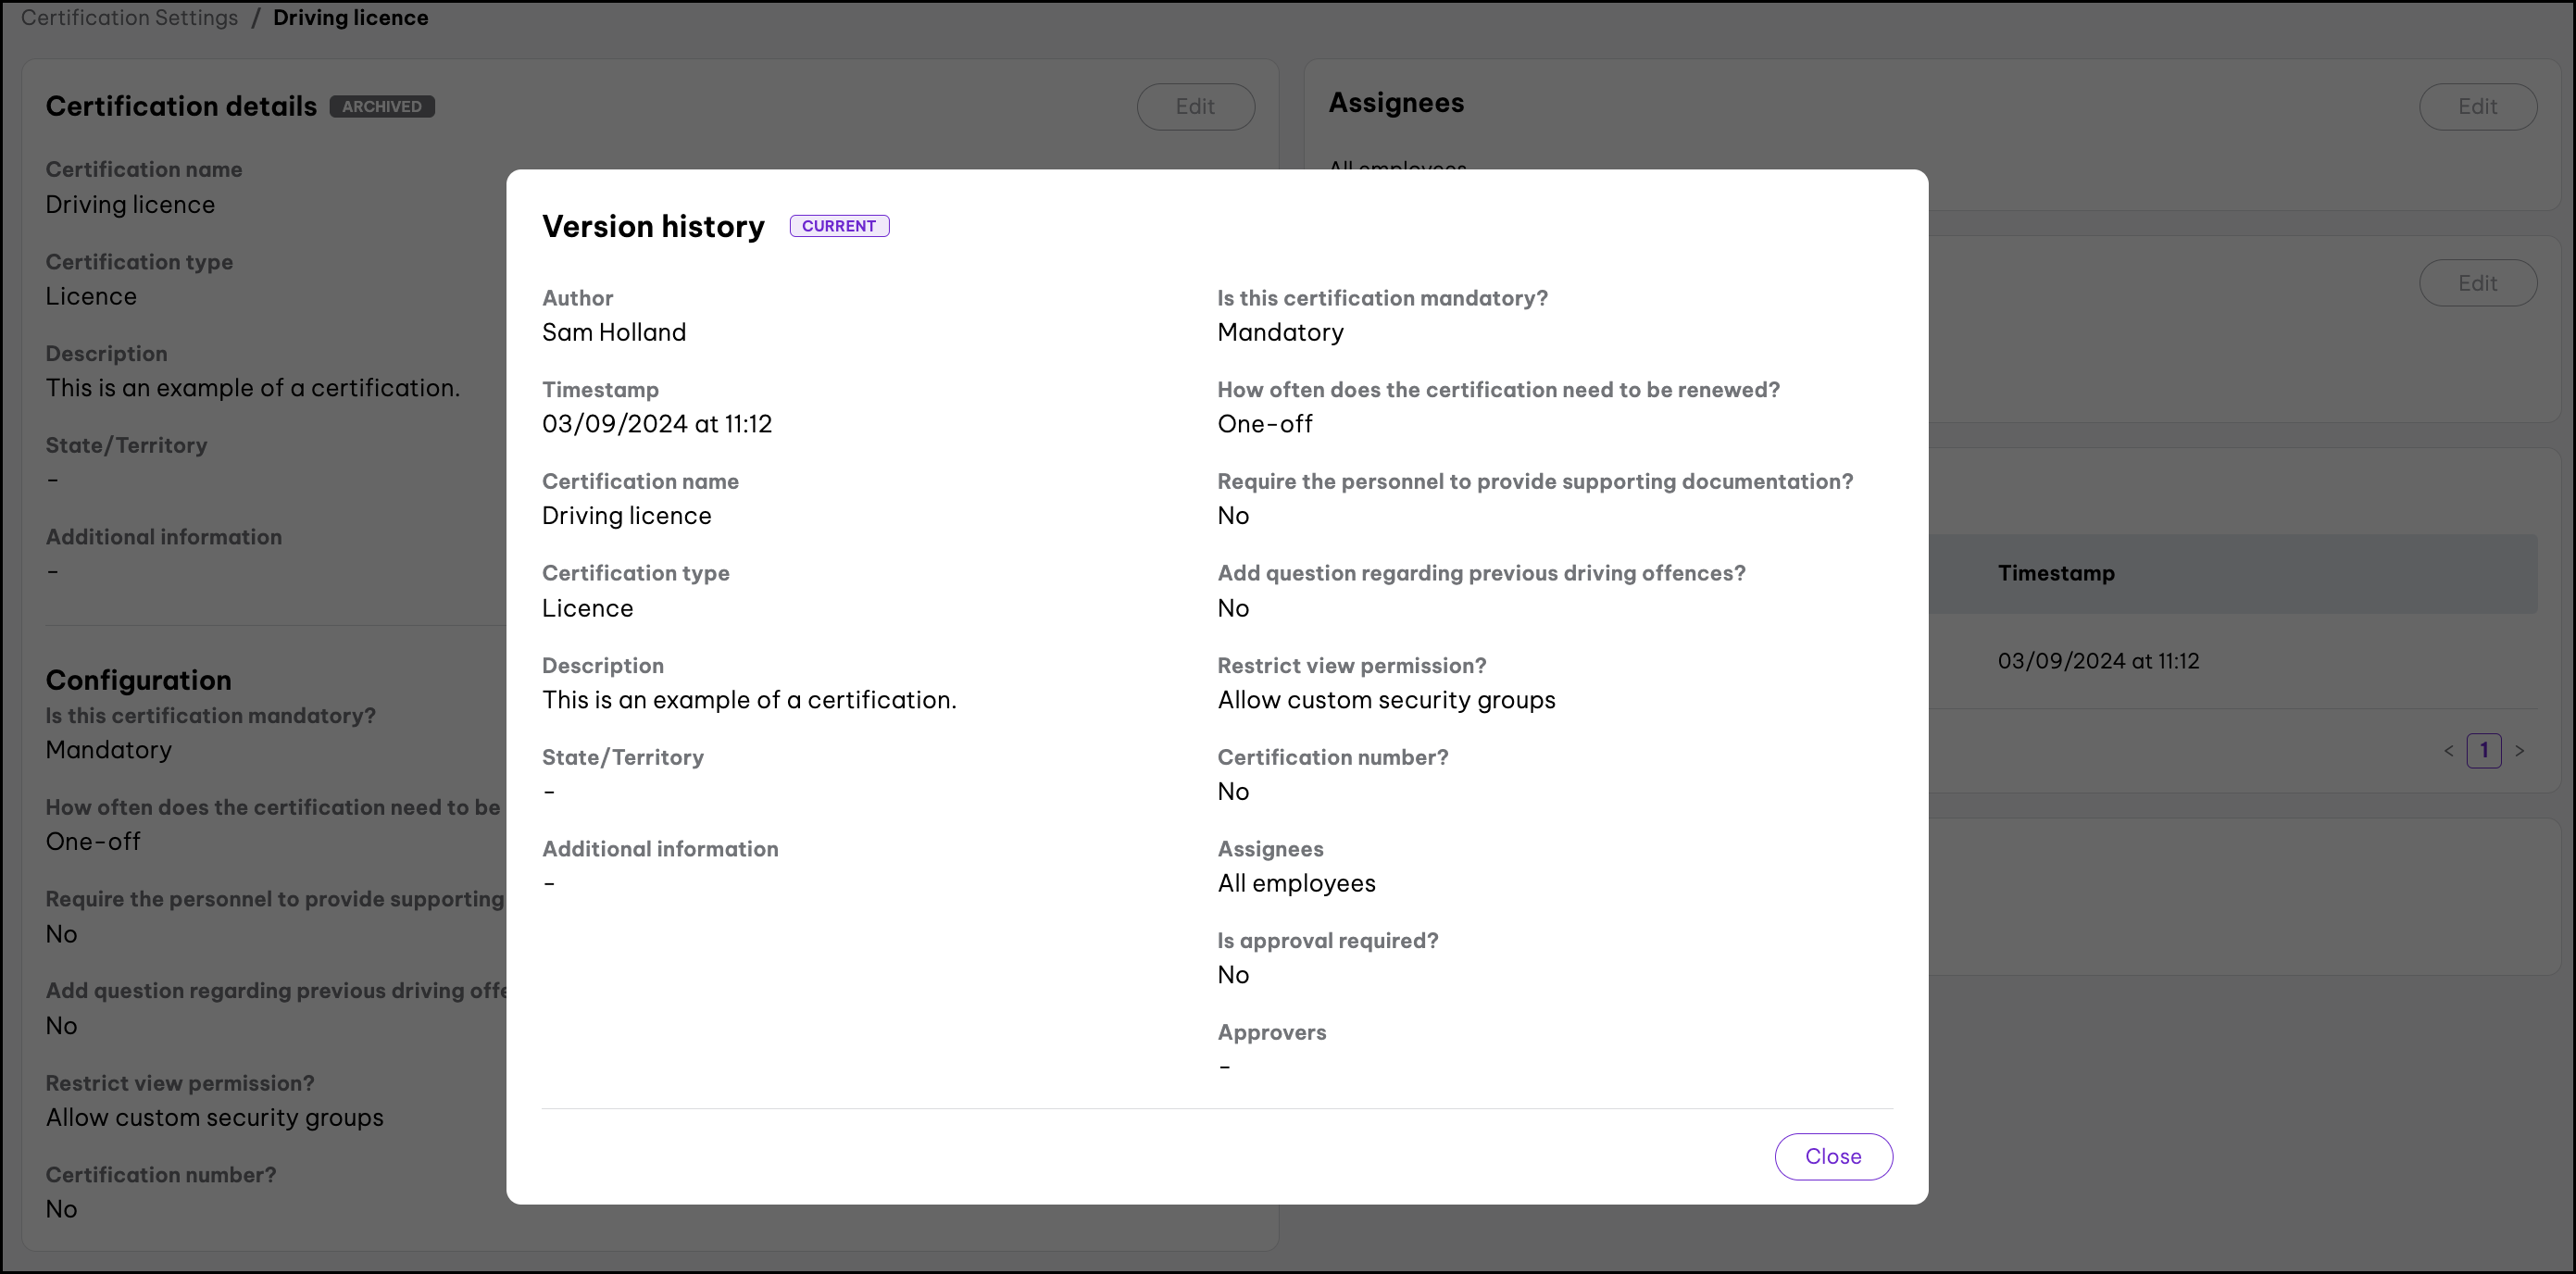Click the Configuration section heading
This screenshot has height=1274, width=2576.
coord(138,680)
